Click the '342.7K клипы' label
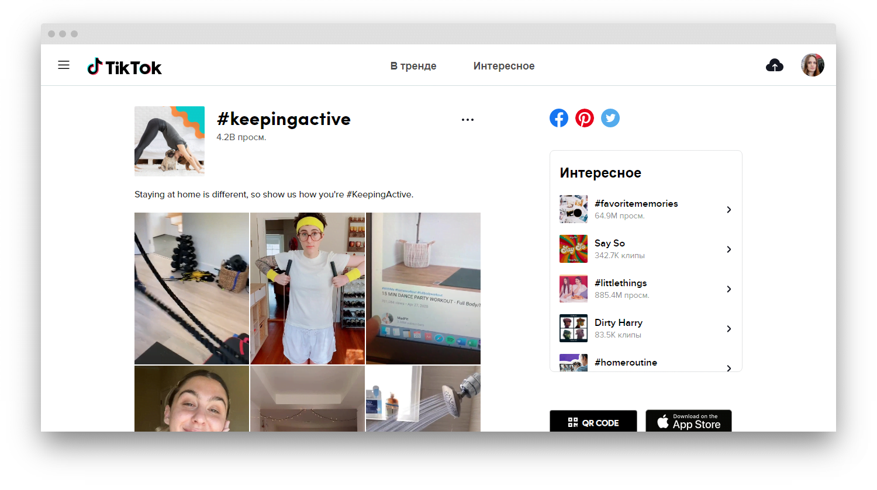This screenshot has height=490, width=877. click(620, 255)
